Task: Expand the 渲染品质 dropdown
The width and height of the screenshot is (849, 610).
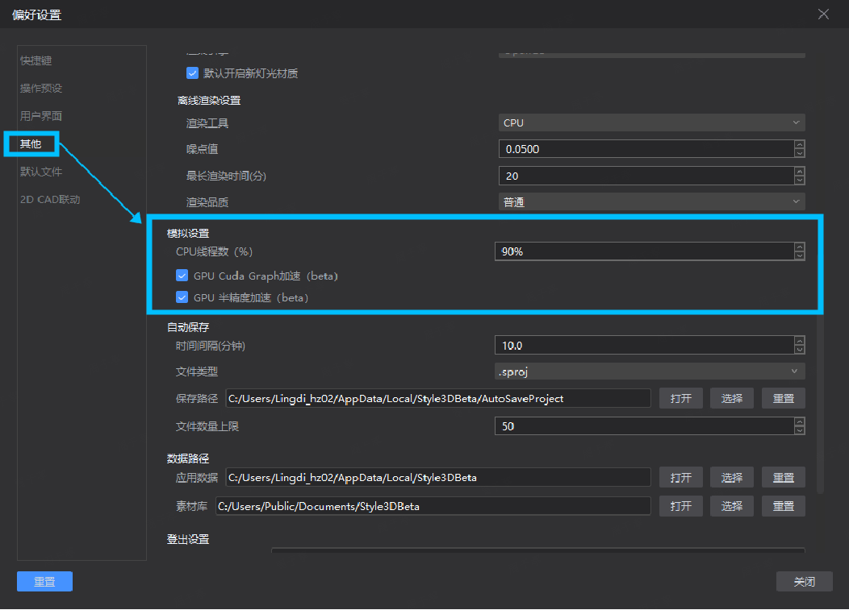Action: point(651,202)
